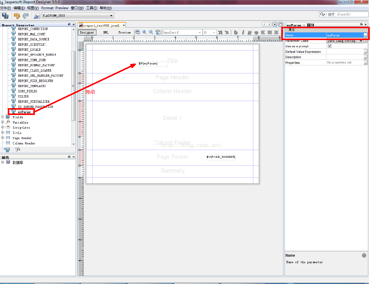Image resolution: width=379 pixels, height=284 pixels.
Task: Open the Description editor button
Action: (365, 57)
